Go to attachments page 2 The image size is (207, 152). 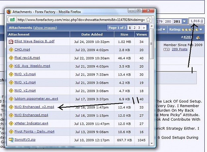[134, 28]
